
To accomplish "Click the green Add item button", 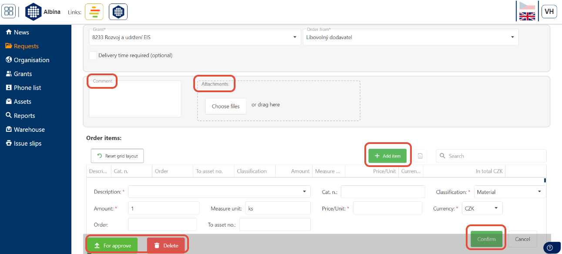I will (x=387, y=156).
